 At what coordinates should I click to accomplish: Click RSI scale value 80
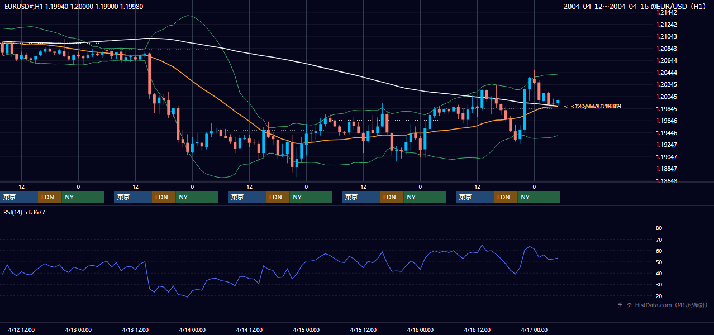(659, 228)
